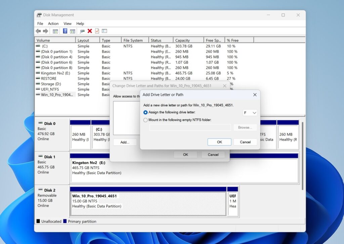Sort list by the Layout column header

[88, 40]
